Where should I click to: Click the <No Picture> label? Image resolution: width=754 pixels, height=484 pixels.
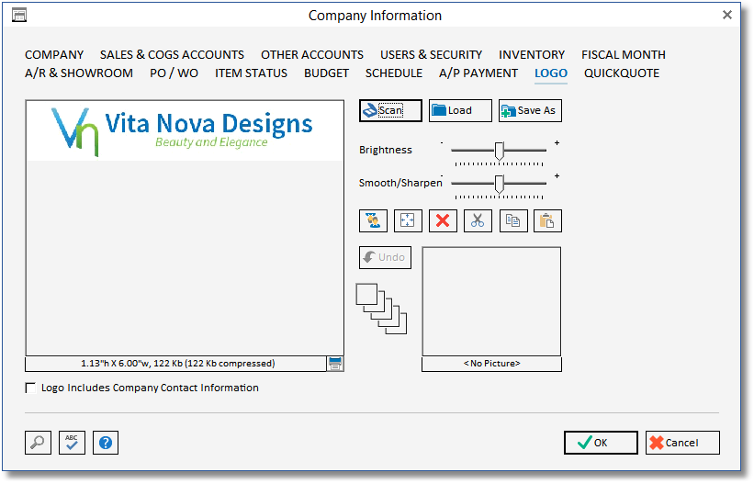491,364
